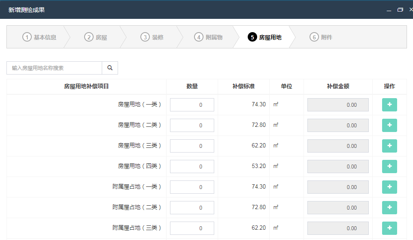Click 补偿金额 field for 房屋用地（三类）
The image size is (413, 240).
[338, 146]
